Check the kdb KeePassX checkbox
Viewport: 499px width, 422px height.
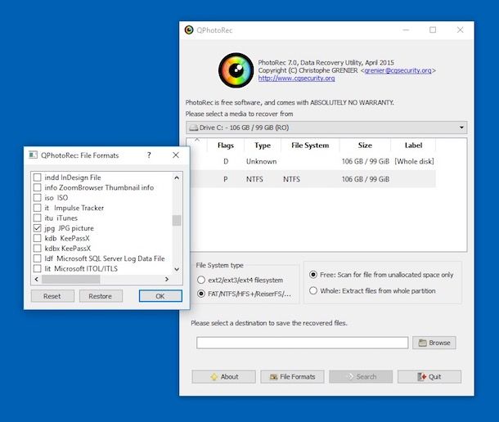coord(37,238)
